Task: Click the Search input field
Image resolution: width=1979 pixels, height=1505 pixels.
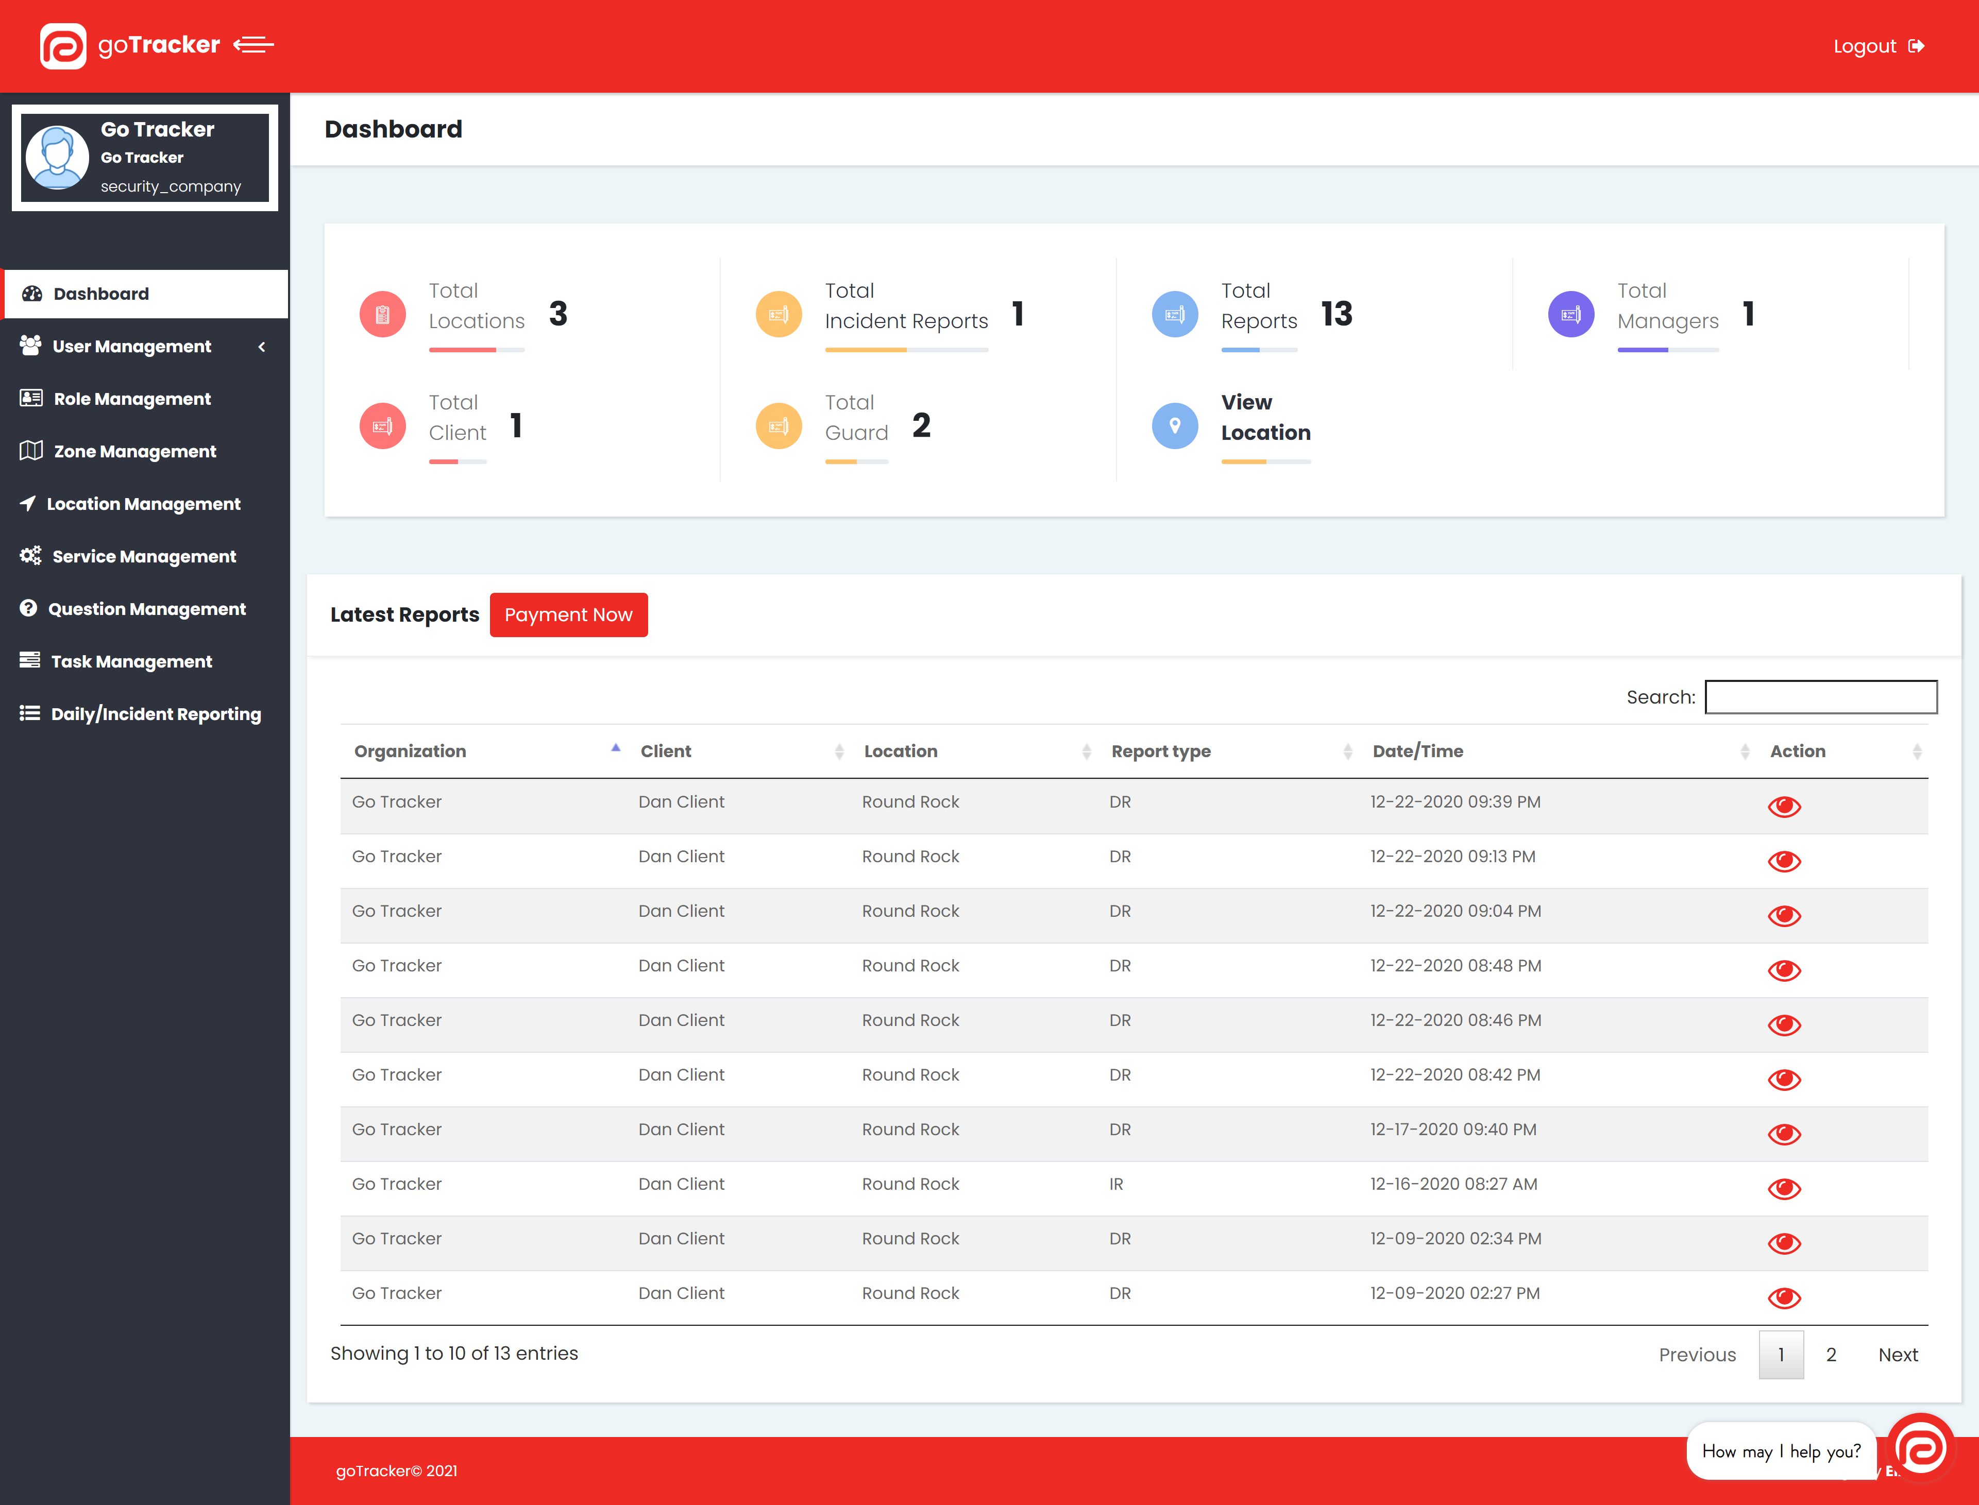Action: (1820, 697)
